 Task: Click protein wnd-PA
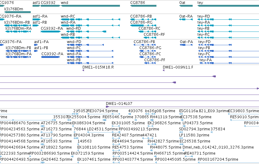90,57
